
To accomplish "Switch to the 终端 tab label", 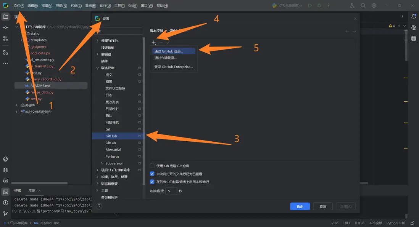I will point(18,190).
